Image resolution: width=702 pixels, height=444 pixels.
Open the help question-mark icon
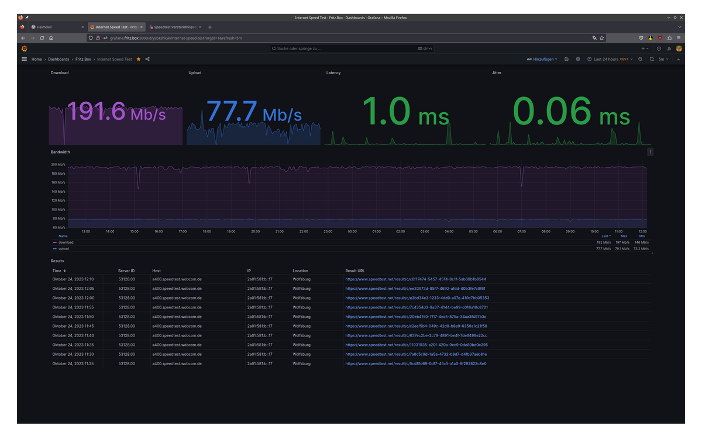click(x=659, y=49)
